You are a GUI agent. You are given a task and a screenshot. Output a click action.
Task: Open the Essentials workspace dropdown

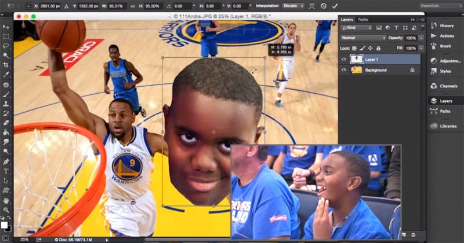pos(440,6)
